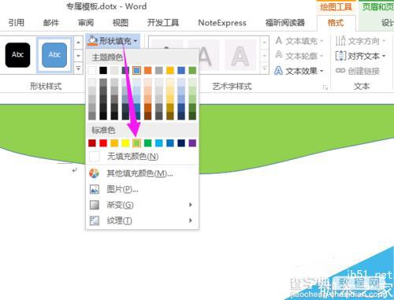The height and width of the screenshot is (300, 394).
Task: Choose the green standard color
Action: click(147, 143)
